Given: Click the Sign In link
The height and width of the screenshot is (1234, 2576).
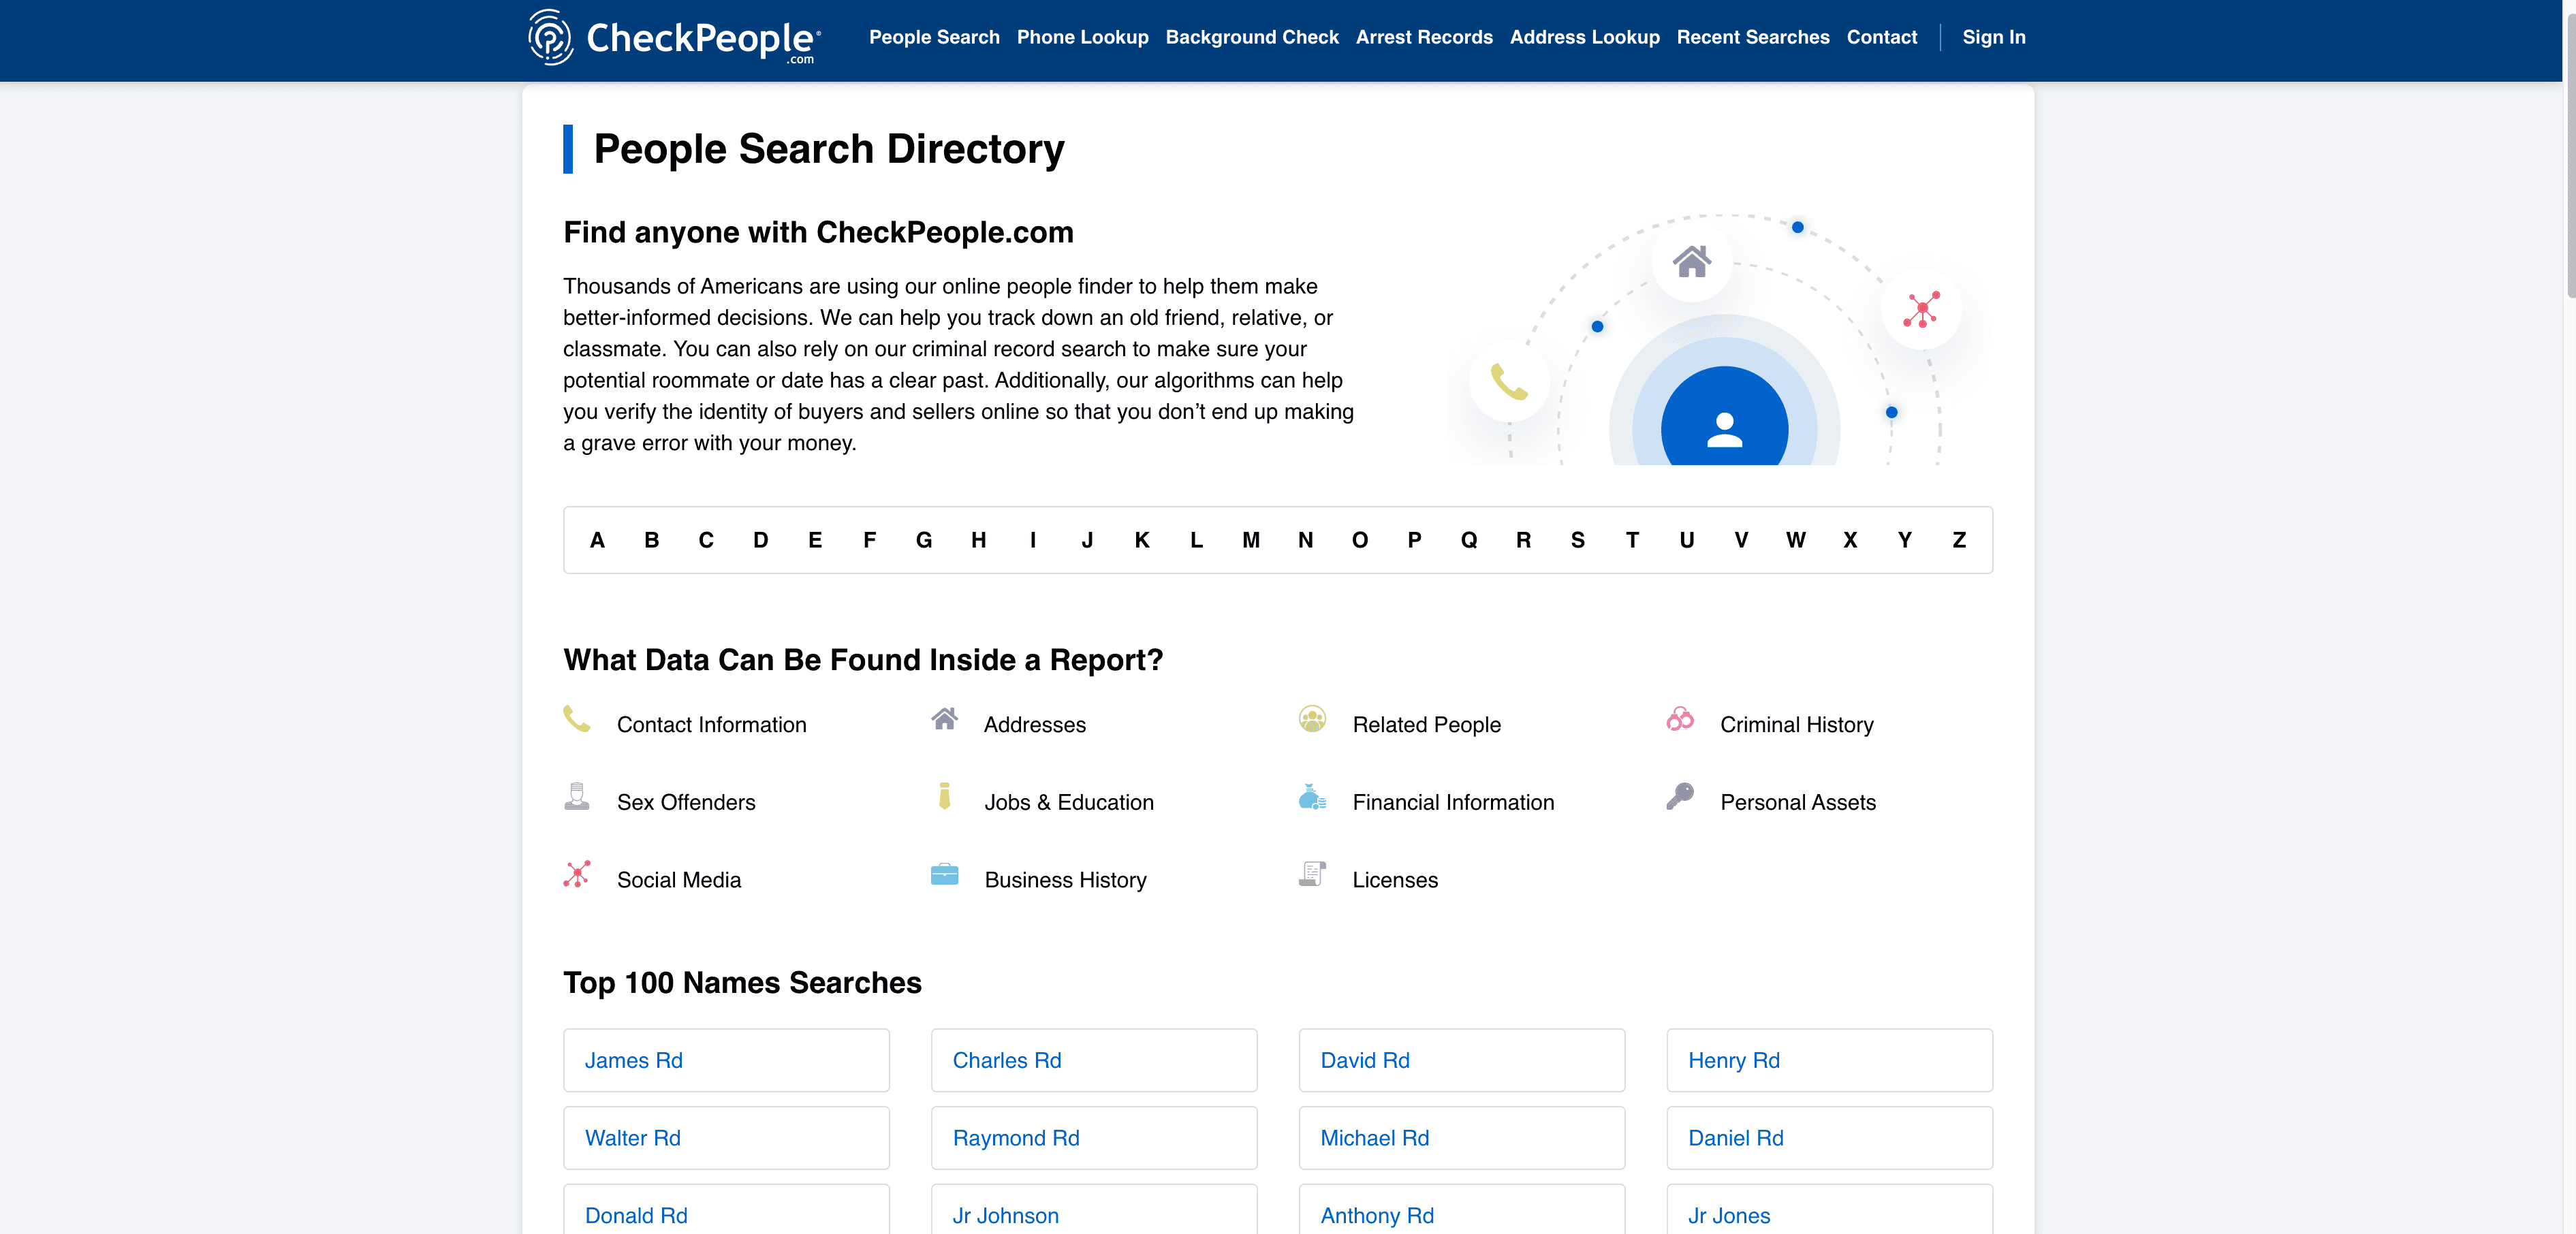Looking at the screenshot, I should tap(1993, 37).
